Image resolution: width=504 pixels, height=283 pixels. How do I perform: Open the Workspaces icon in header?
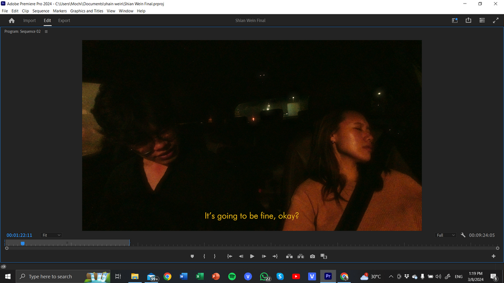coord(482,20)
